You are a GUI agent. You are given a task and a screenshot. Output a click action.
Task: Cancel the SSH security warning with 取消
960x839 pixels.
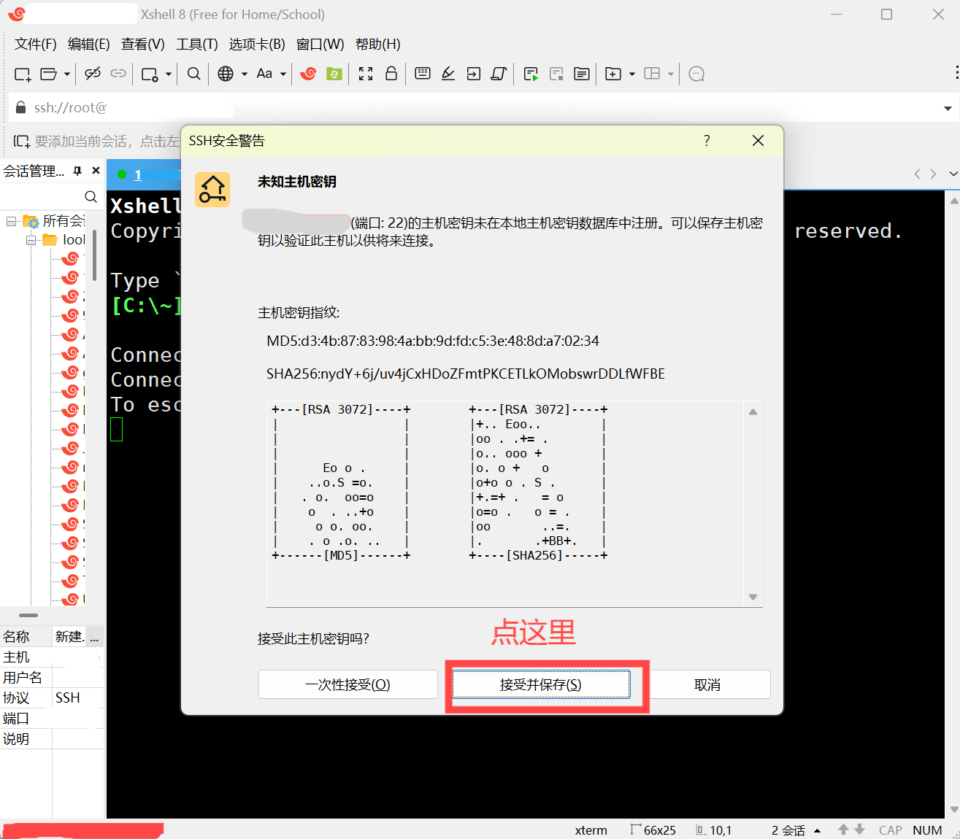pos(707,684)
